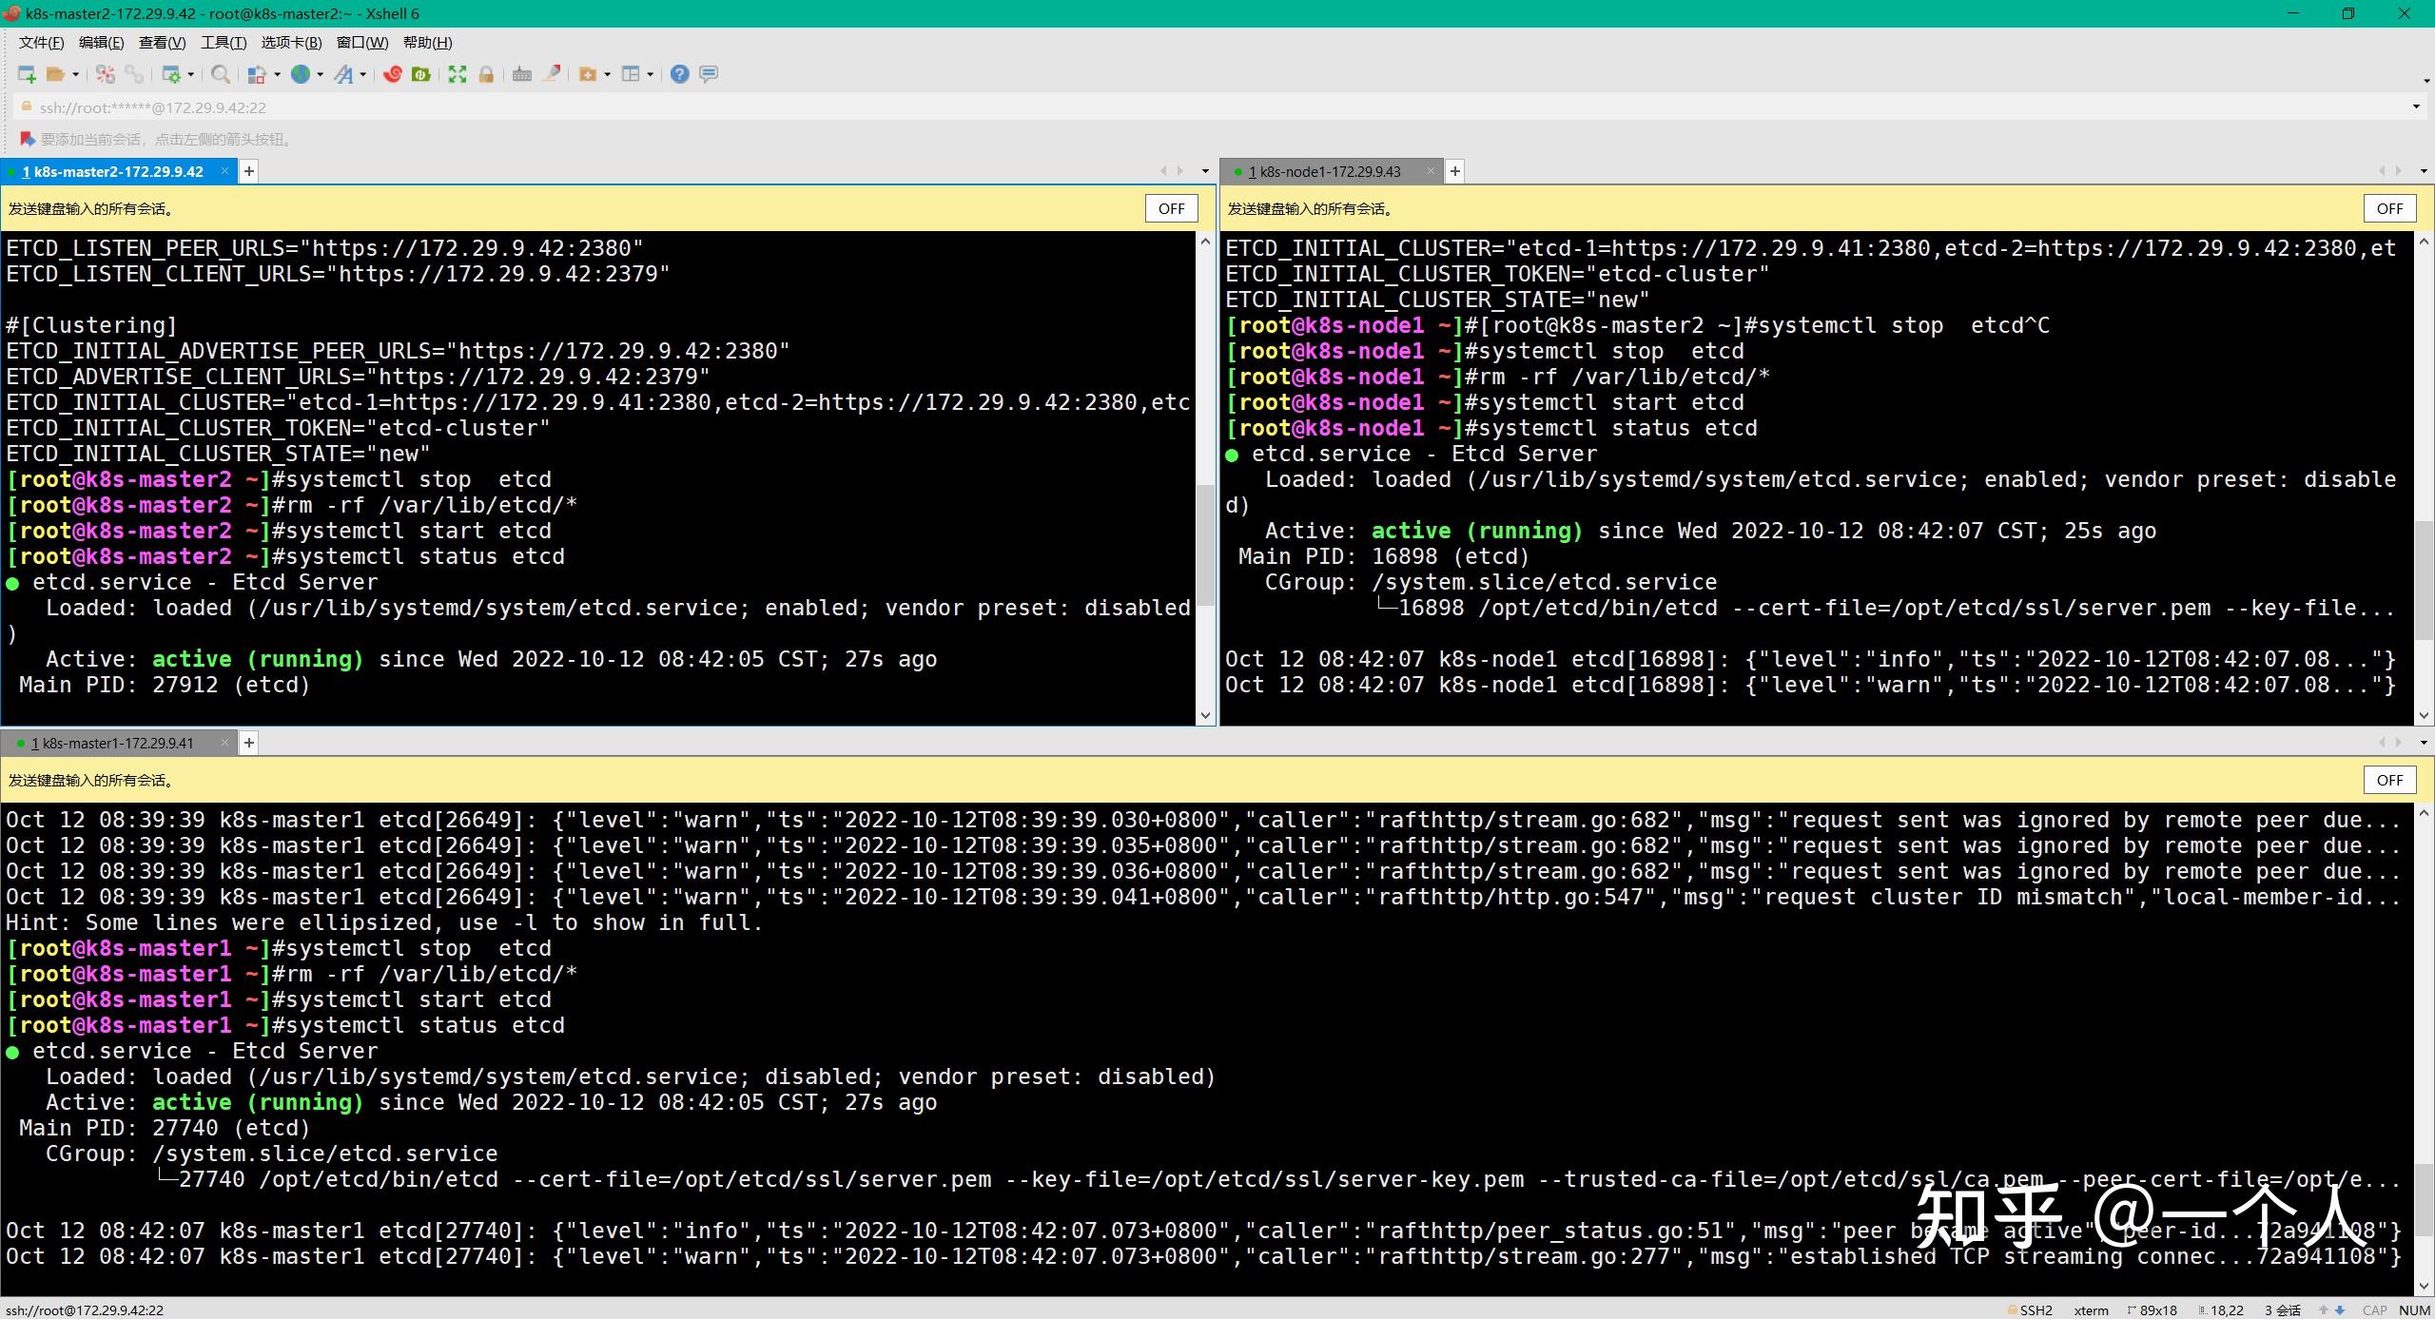Open the font selector dropdown arrow
This screenshot has width=2435, height=1319.
point(363,74)
